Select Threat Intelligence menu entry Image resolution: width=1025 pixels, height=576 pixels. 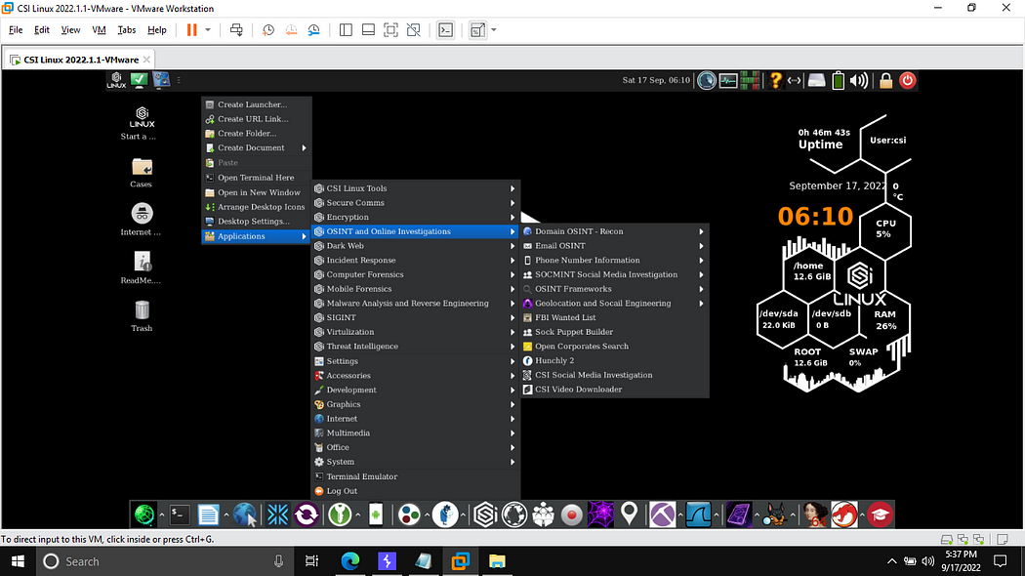pos(416,347)
